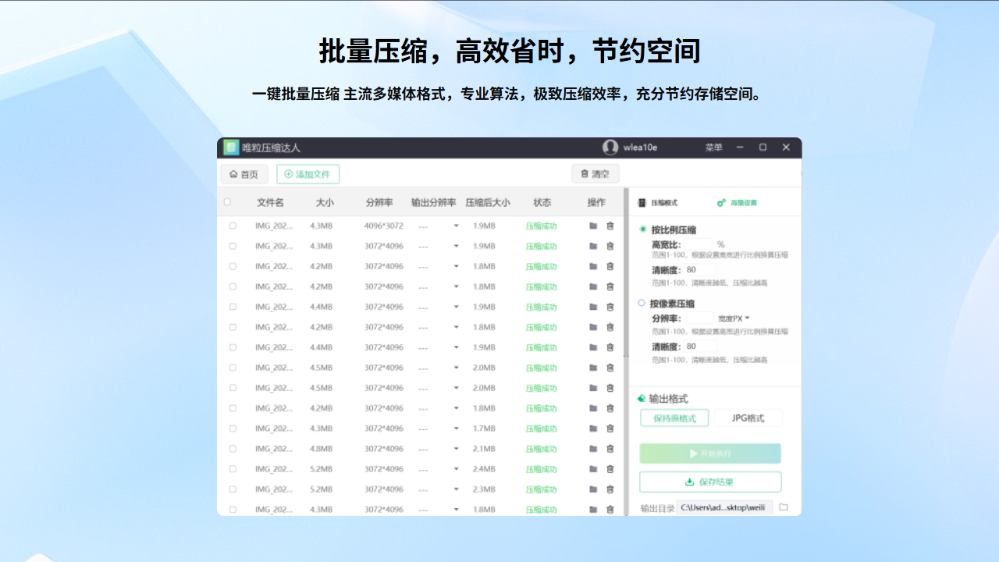Screen dimensions: 999x562
Task: Open output resolution dropdown of last row
Action: point(455,508)
